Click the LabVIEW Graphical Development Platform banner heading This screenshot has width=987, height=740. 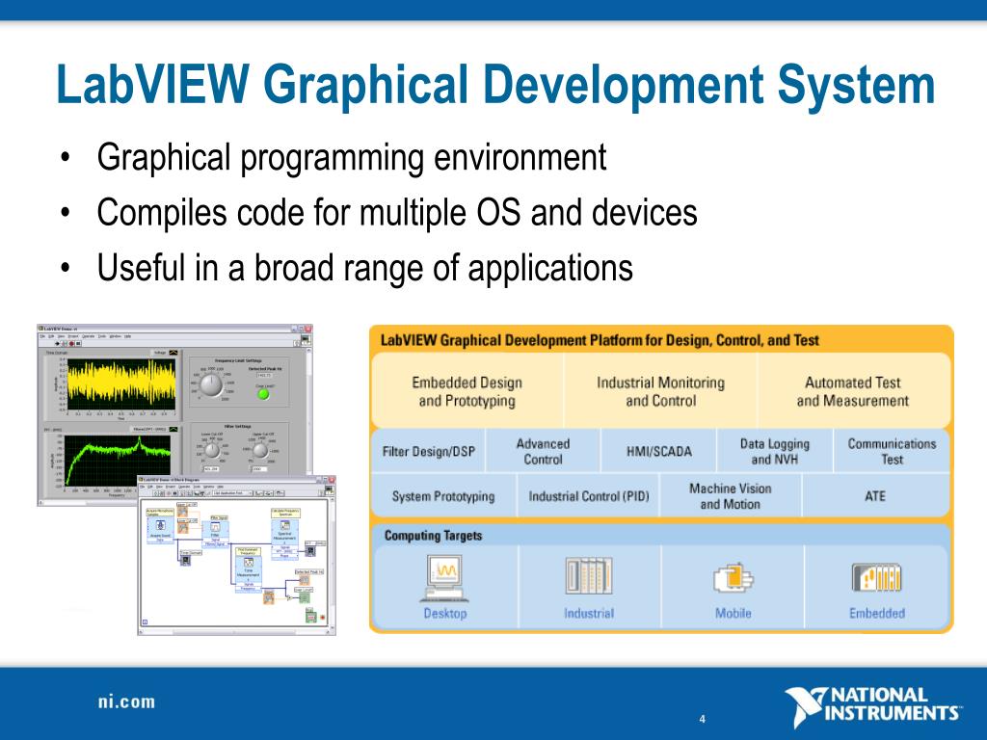[600, 340]
